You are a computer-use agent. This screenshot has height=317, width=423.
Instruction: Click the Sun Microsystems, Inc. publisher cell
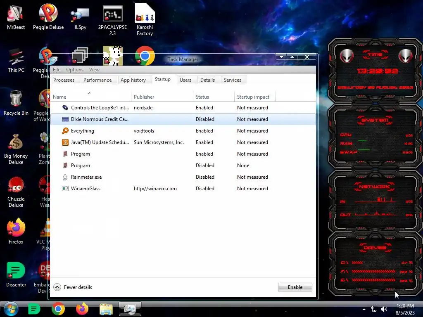tap(159, 142)
